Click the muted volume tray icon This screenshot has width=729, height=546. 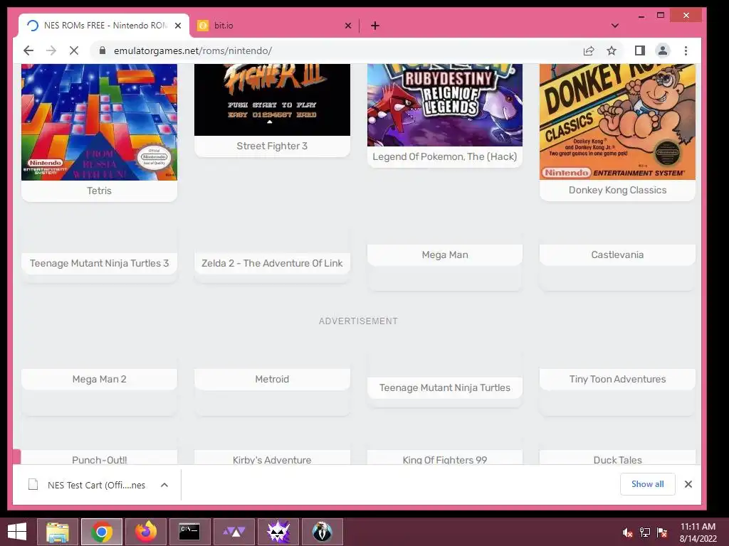[627, 532]
